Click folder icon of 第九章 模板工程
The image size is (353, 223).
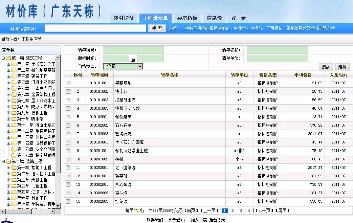point(14,113)
